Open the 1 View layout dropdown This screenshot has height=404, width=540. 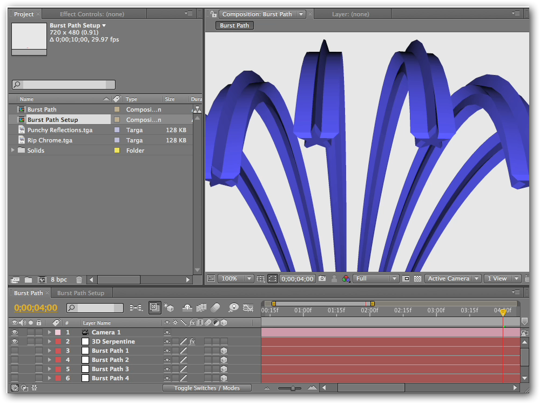pos(502,278)
